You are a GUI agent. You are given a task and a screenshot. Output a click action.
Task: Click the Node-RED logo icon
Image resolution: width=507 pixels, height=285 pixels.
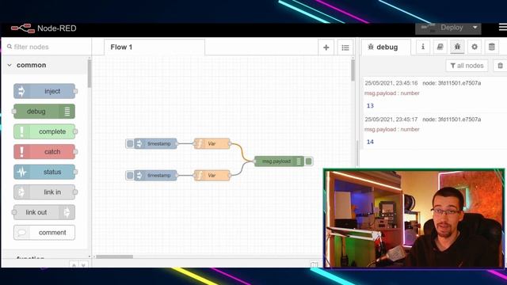(x=23, y=28)
